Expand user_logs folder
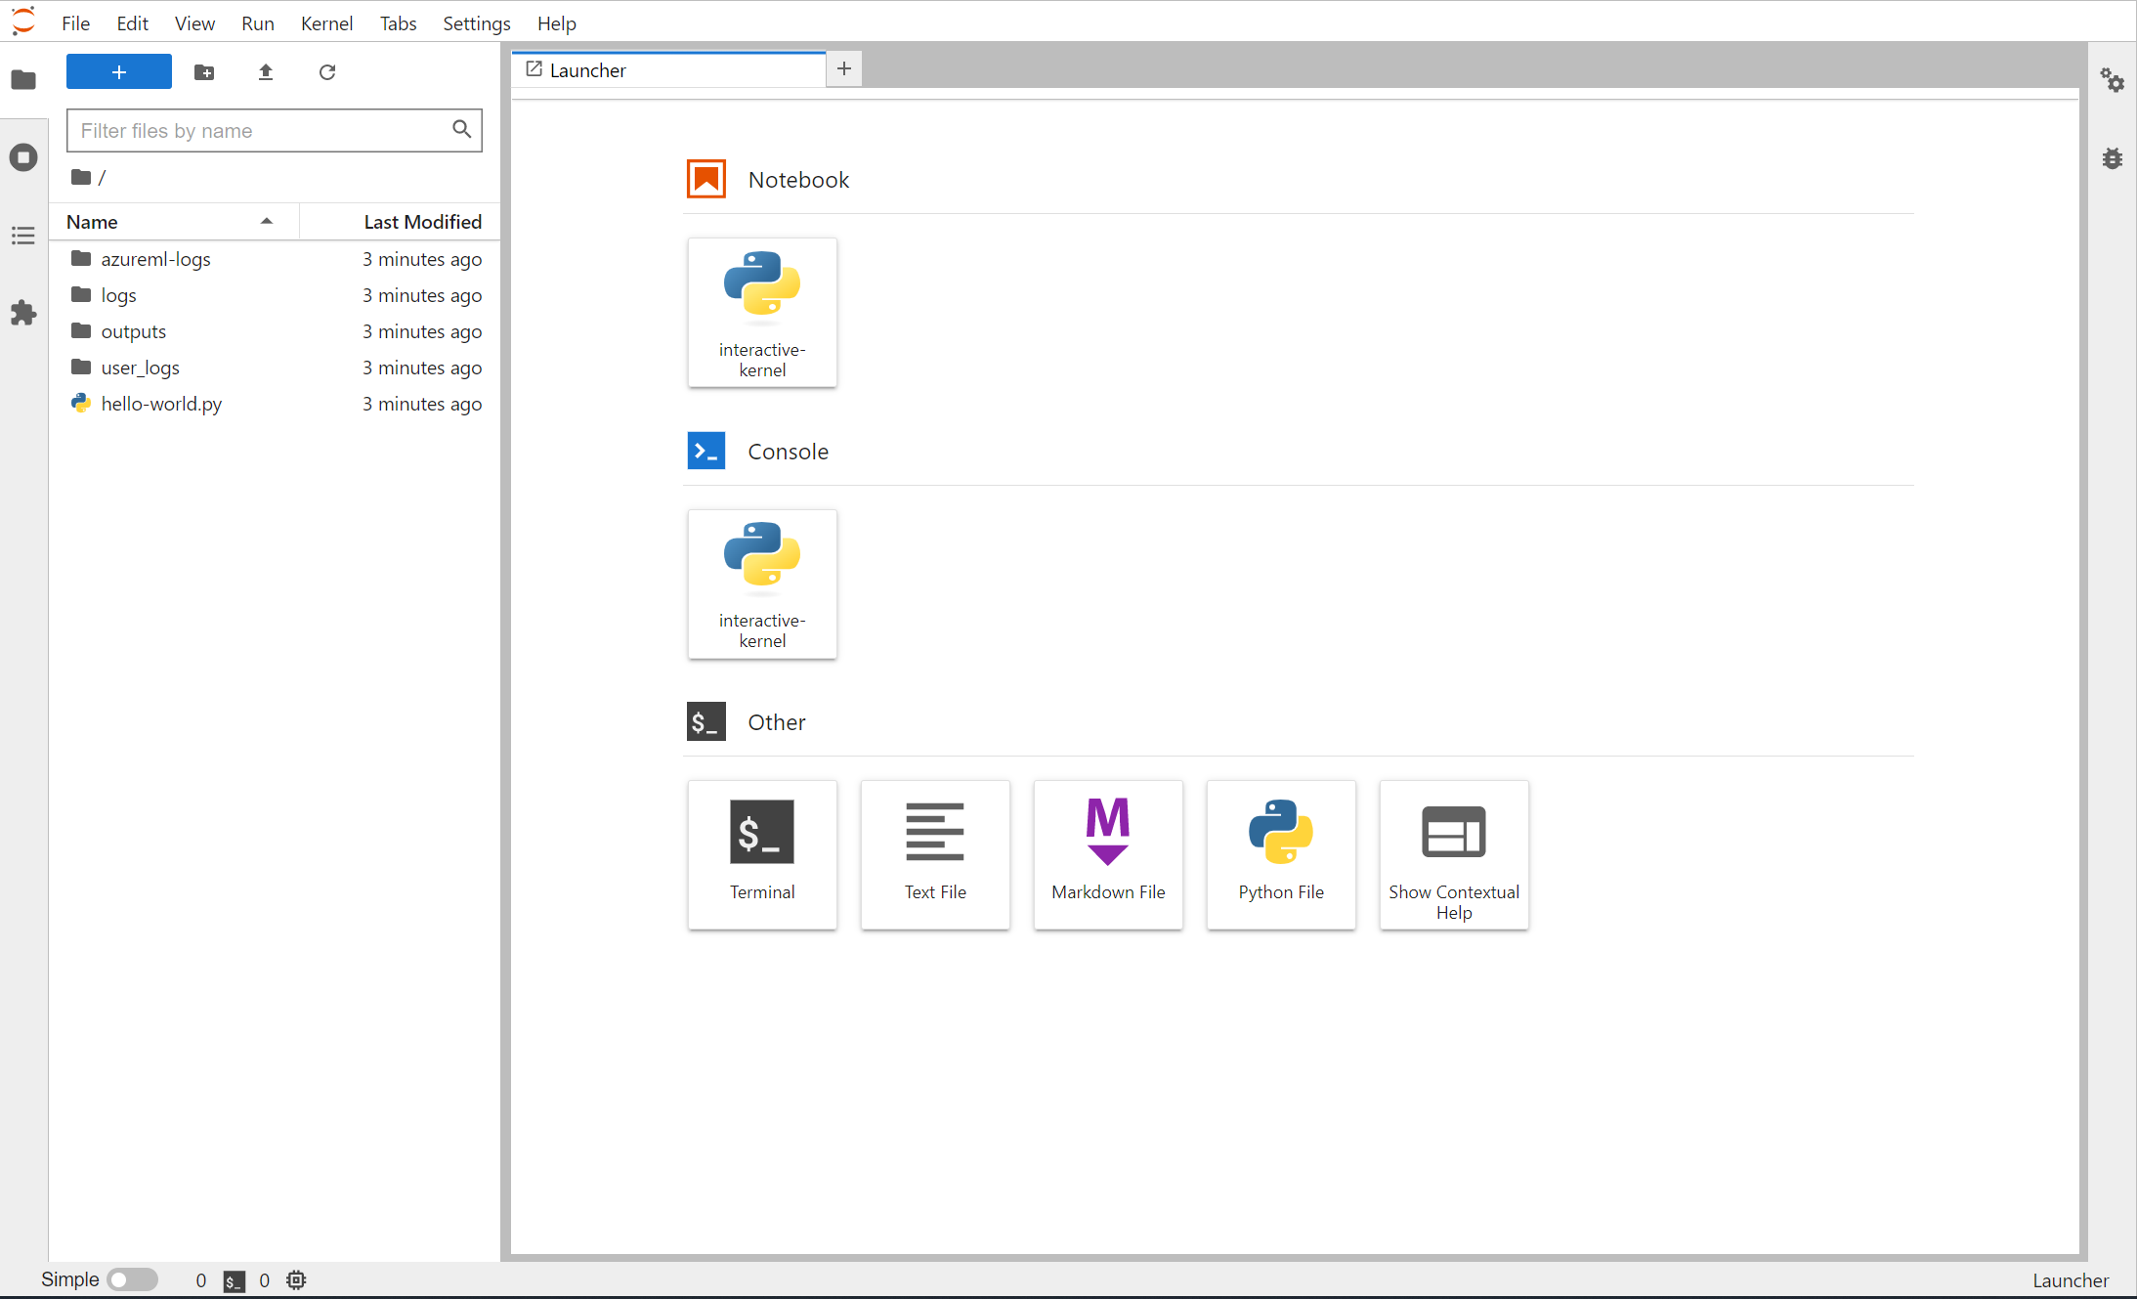2137x1299 pixels. pyautogui.click(x=141, y=367)
